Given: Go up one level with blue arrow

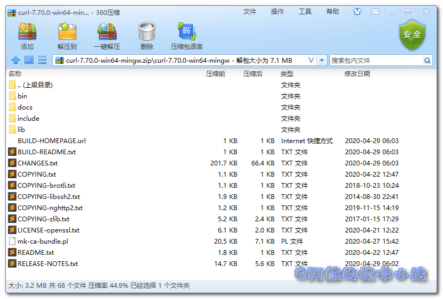Looking at the screenshot, I should [15, 60].
